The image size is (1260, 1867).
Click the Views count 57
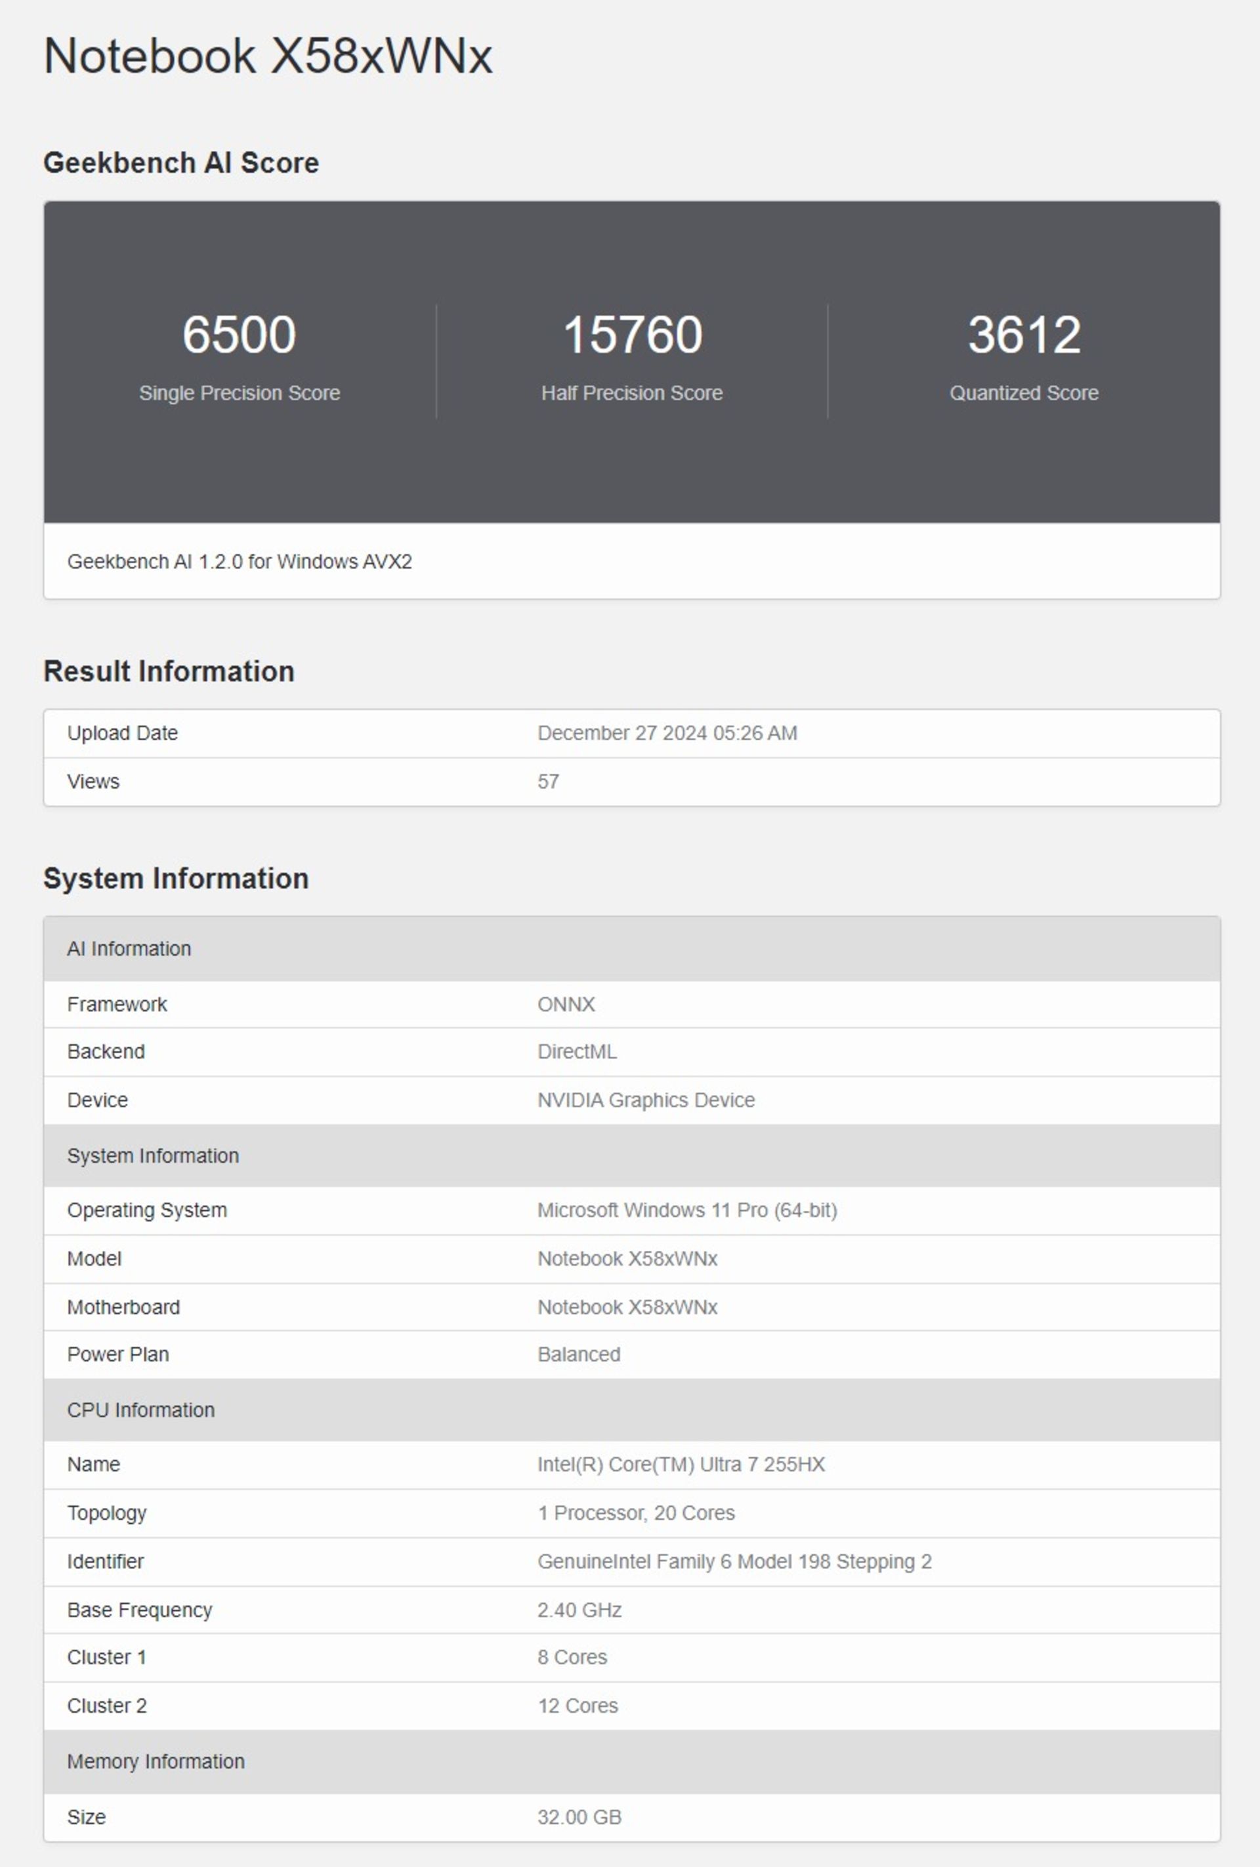pos(548,782)
